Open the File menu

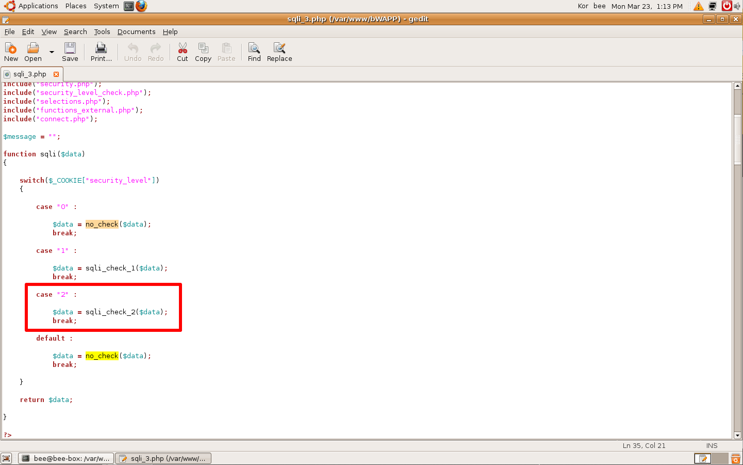(x=10, y=31)
